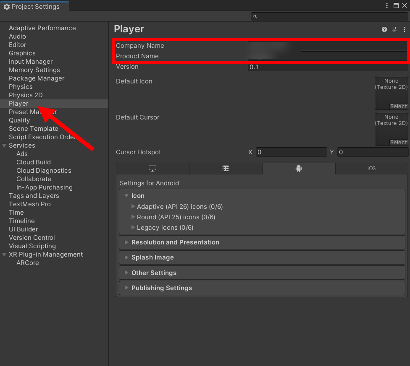Open the Quality settings
This screenshot has width=410, height=366.
pyautogui.click(x=19, y=120)
